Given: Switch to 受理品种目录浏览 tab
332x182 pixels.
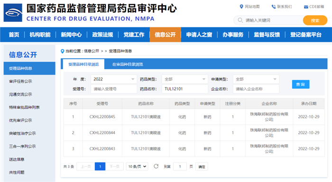Looking at the screenshot, I should (x=83, y=64).
